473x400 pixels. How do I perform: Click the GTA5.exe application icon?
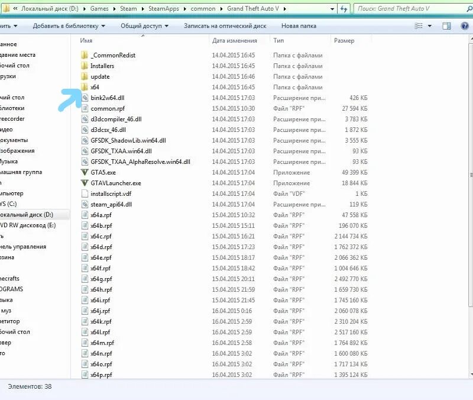click(x=85, y=172)
